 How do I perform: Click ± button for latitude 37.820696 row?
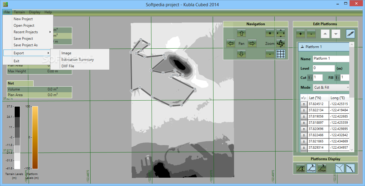coord(304,129)
